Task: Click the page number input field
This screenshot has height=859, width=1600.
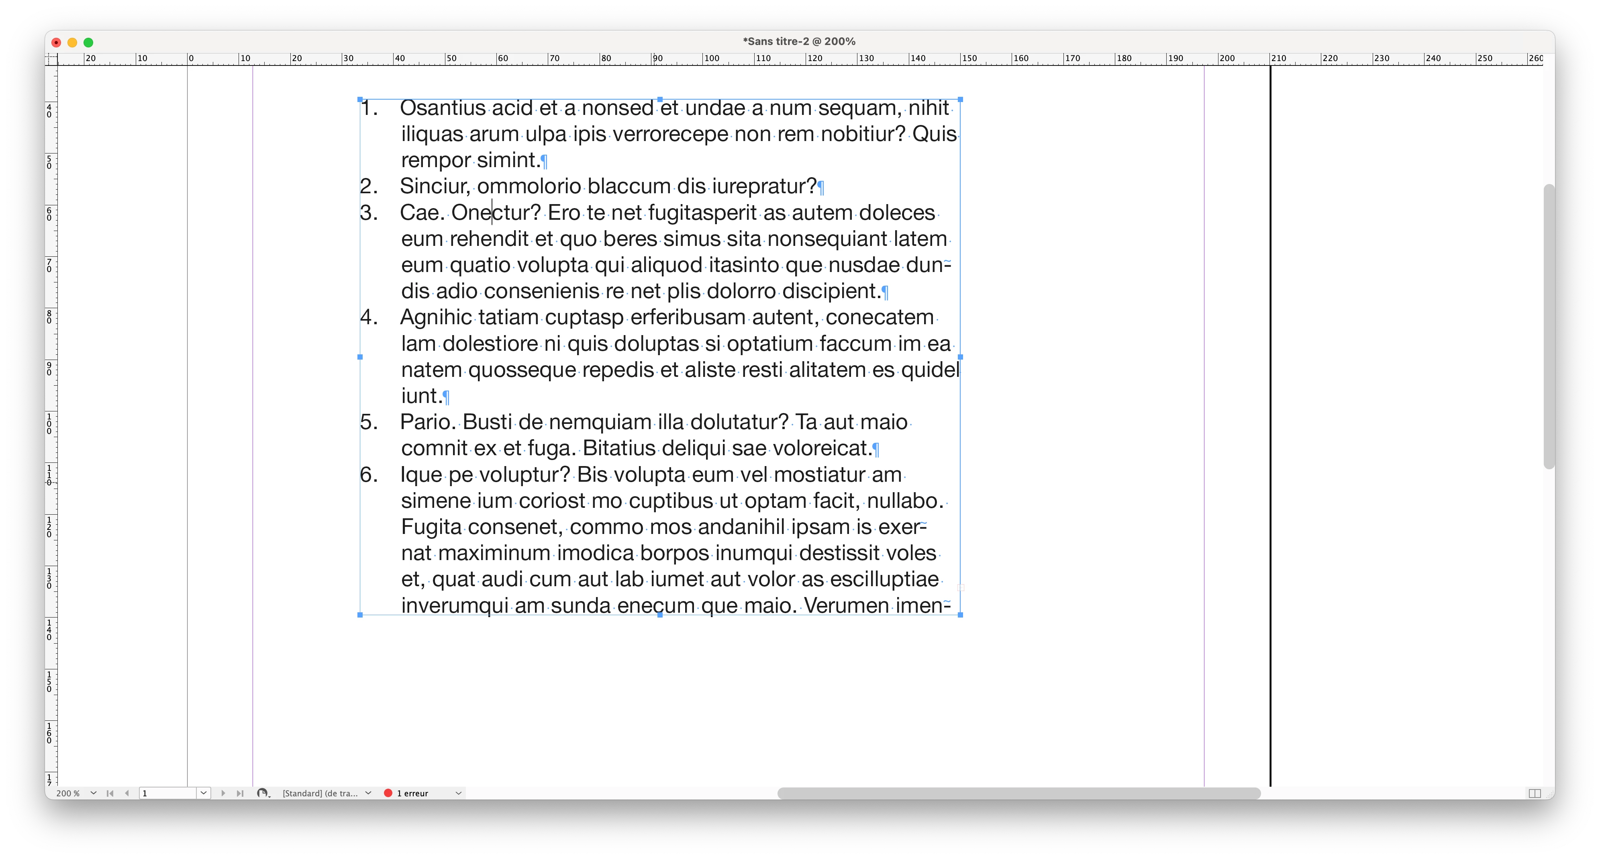Action: 168,793
